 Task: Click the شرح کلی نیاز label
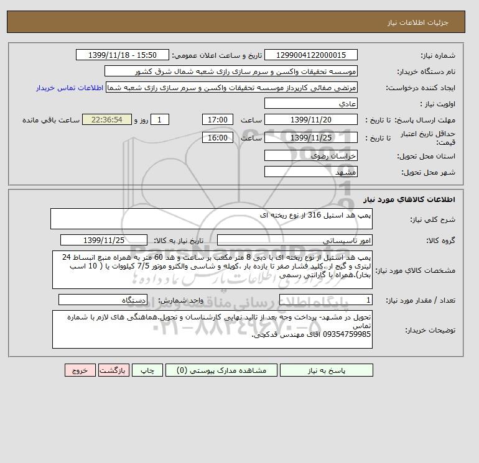click(x=432, y=220)
